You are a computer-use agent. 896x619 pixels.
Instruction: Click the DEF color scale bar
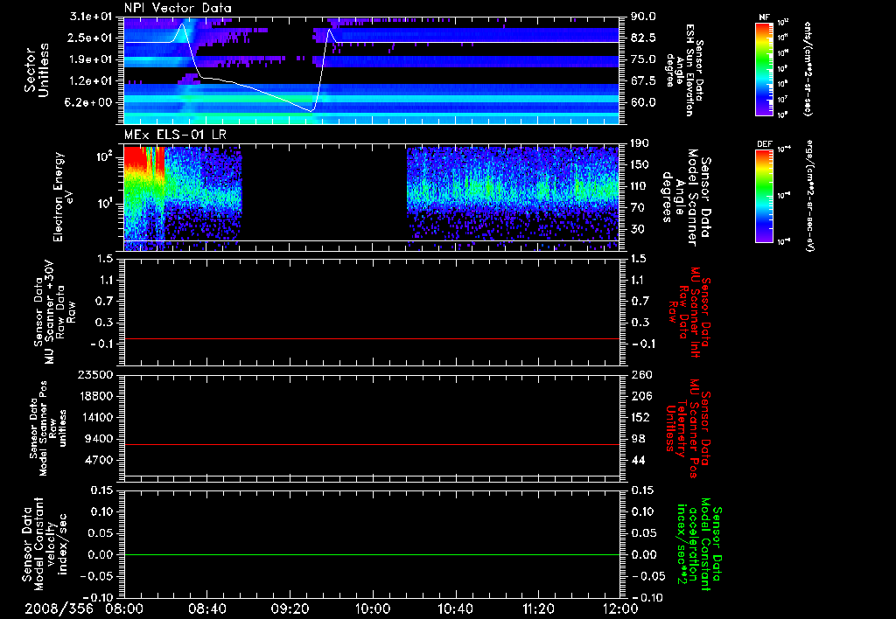pos(765,196)
